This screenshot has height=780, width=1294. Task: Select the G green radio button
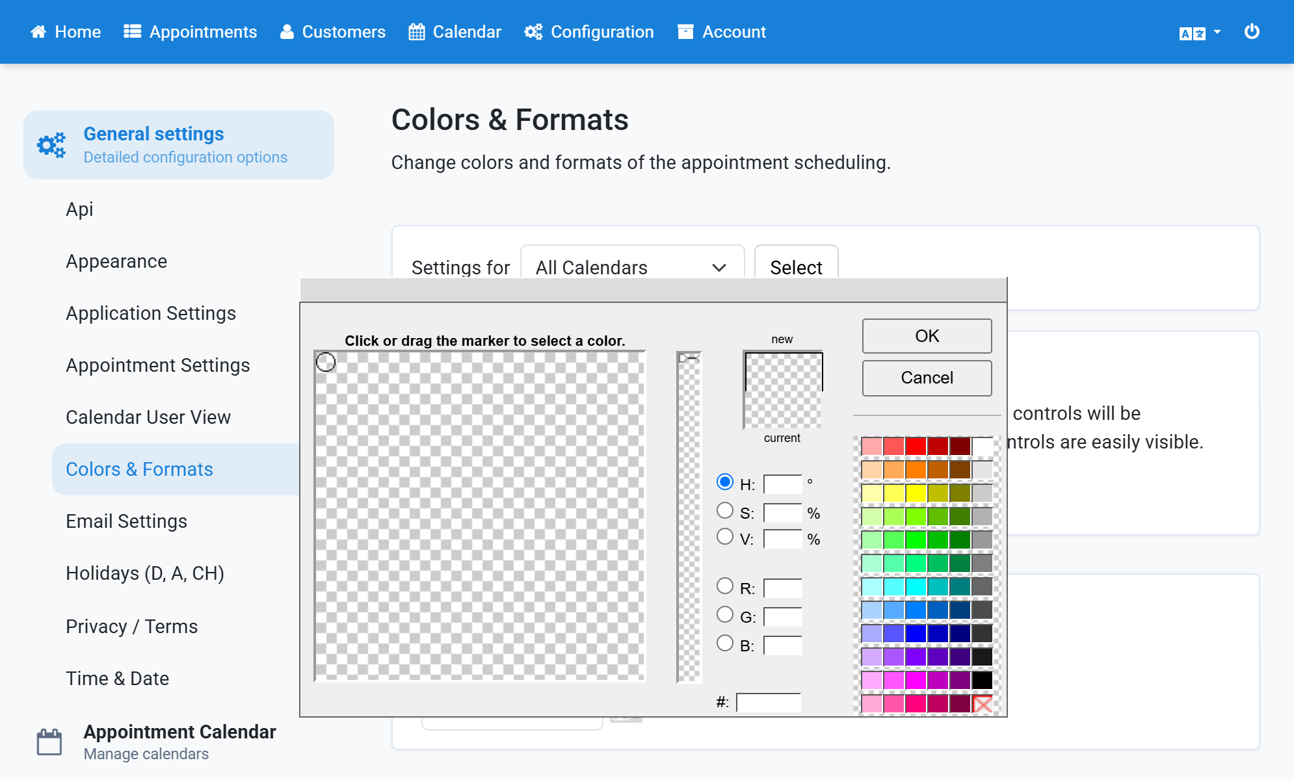point(725,614)
